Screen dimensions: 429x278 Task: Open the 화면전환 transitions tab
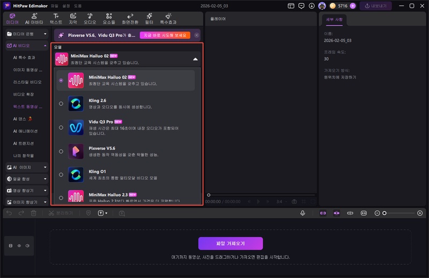click(x=130, y=19)
